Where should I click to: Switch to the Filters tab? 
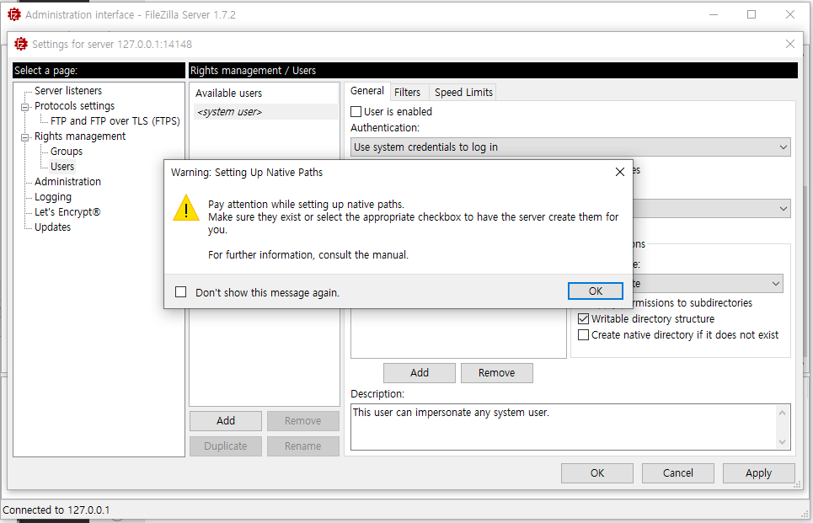point(408,93)
